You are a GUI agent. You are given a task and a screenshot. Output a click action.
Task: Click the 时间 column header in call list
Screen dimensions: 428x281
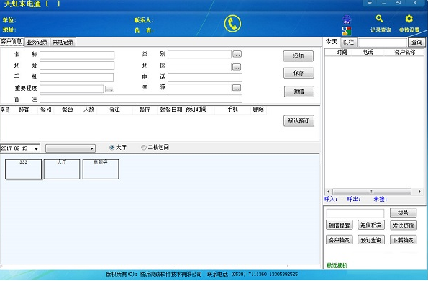(x=342, y=52)
